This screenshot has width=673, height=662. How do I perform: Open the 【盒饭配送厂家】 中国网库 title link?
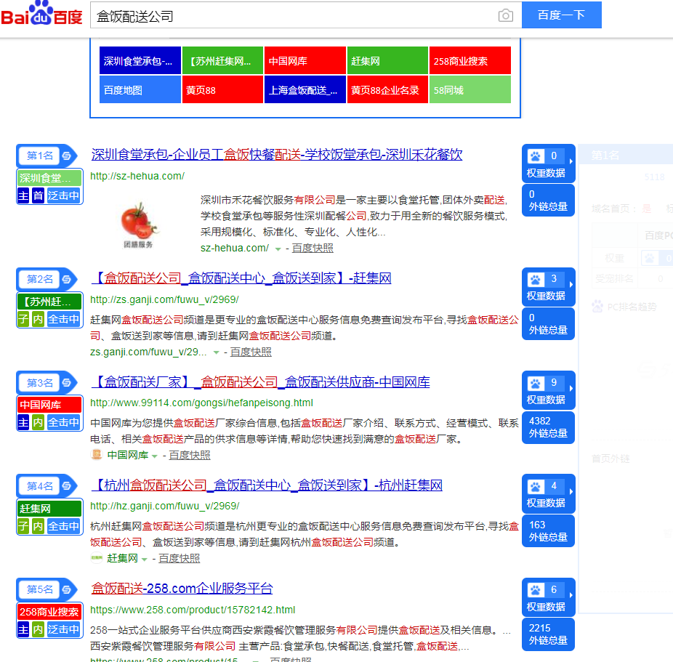(260, 382)
